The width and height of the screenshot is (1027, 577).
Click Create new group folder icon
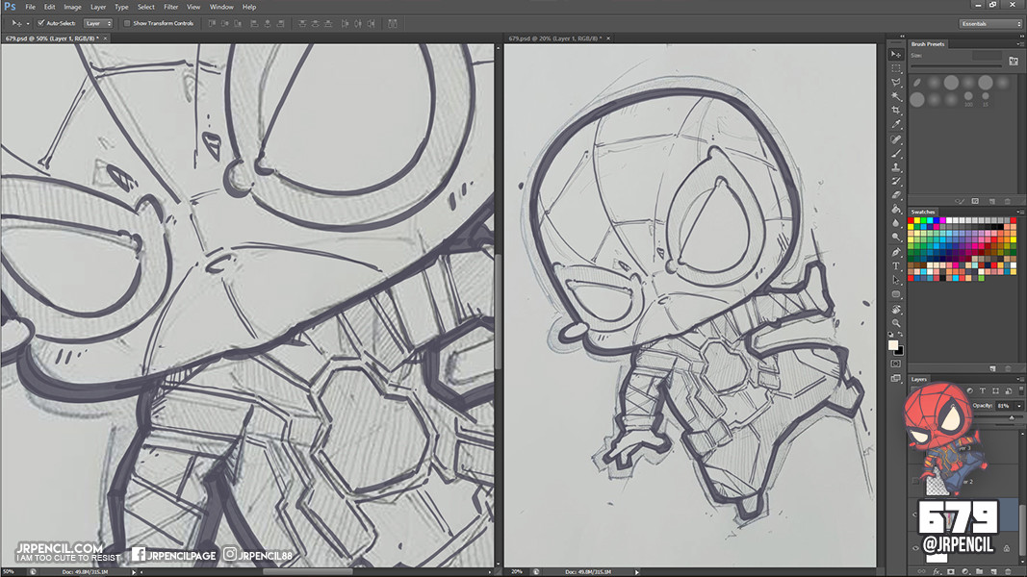click(x=979, y=572)
